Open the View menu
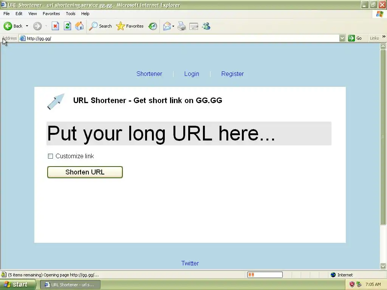Image resolution: width=387 pixels, height=290 pixels. pos(33,14)
